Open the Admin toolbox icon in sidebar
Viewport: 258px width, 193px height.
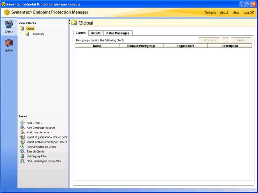(x=9, y=43)
